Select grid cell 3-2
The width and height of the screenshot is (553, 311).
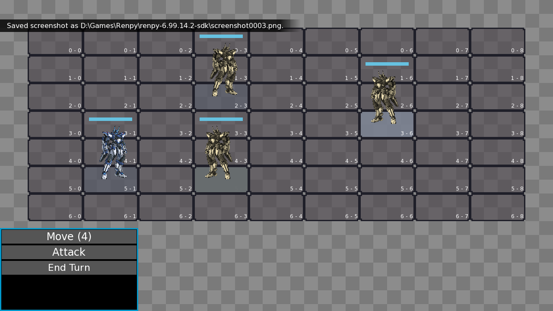[166, 124]
